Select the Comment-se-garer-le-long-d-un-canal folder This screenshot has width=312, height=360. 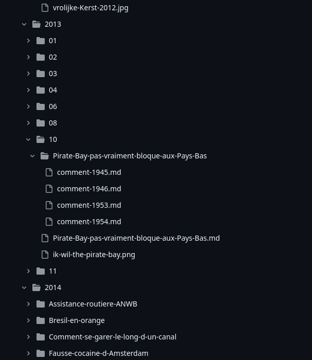[112, 337]
